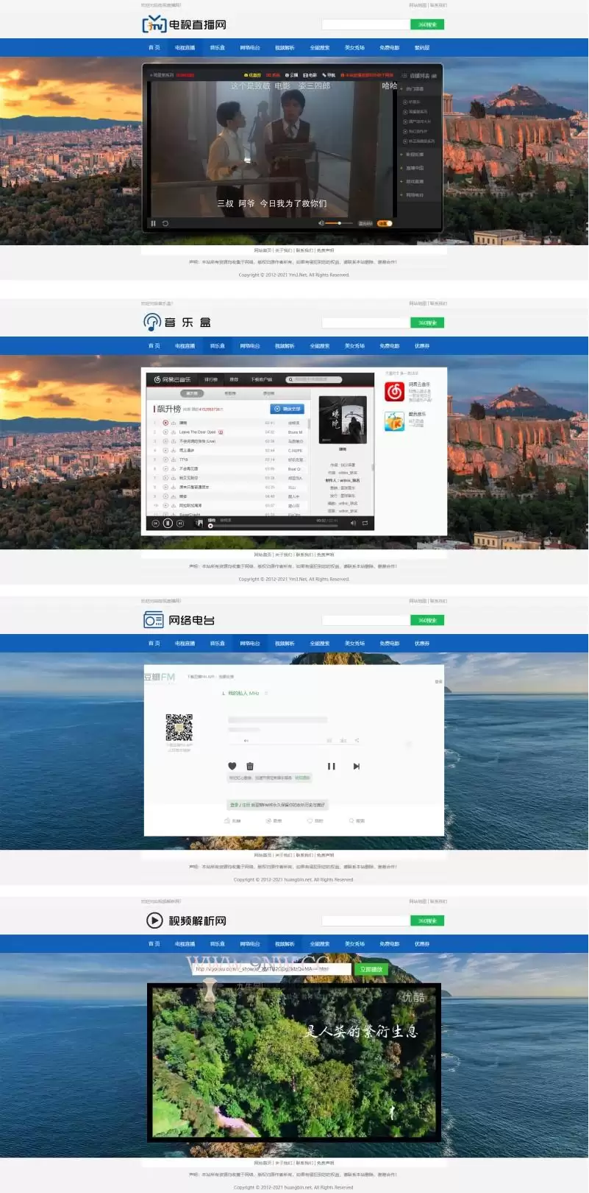Trash the current Douban FM song

[250, 766]
